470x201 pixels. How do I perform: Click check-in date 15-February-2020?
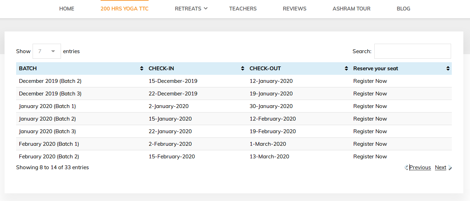[x=172, y=157]
